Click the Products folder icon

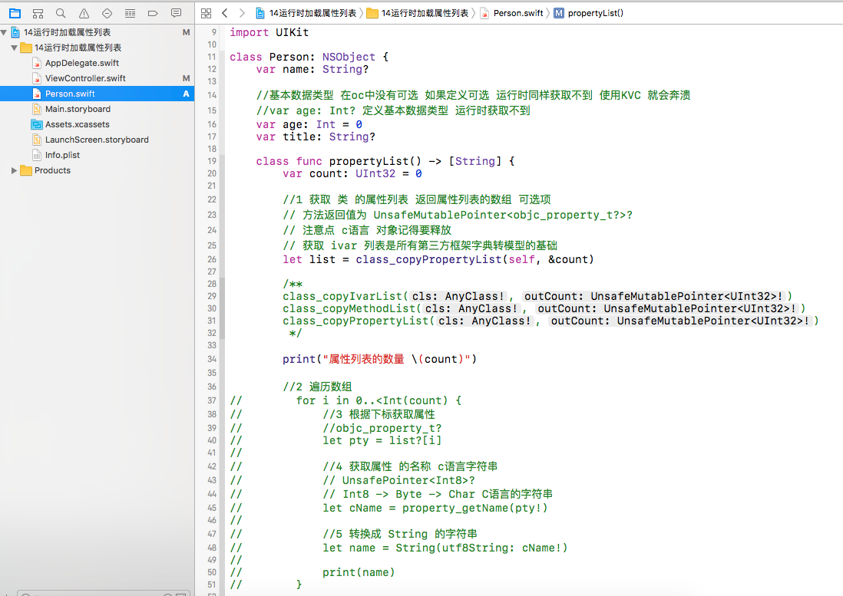26,170
